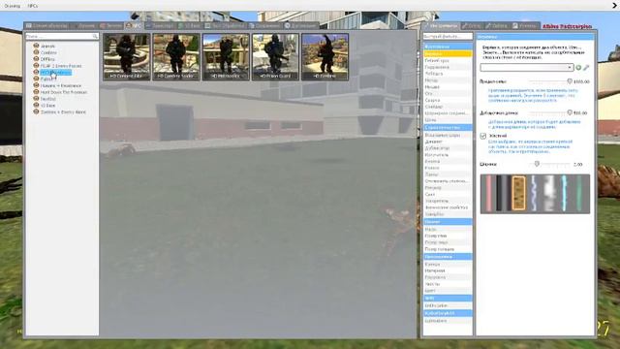This screenshot has height=349, width=620.
Task: Select the highlighted HD category row
Action: click(56, 73)
